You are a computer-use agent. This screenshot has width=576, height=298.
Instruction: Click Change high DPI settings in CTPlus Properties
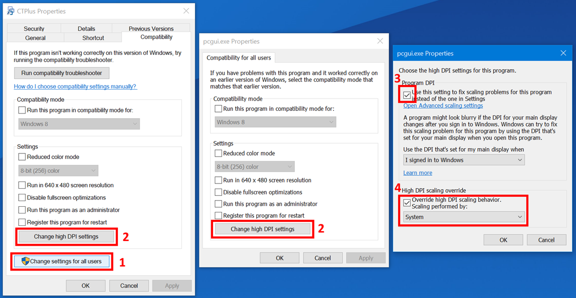(x=66, y=237)
